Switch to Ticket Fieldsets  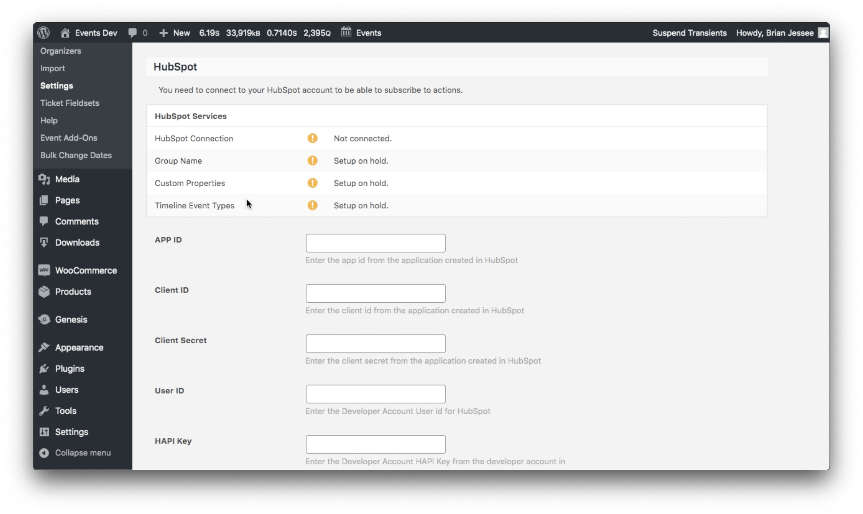click(x=69, y=103)
